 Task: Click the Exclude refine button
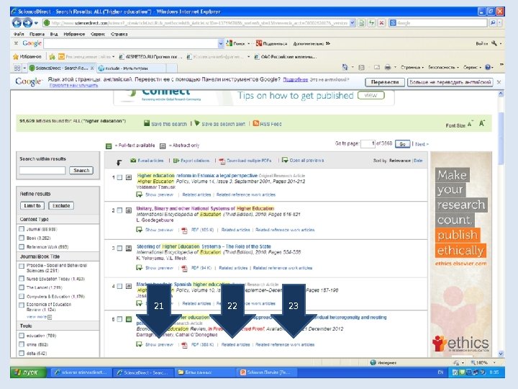[x=61, y=205]
